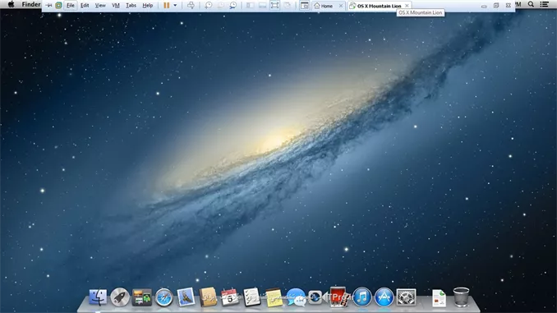The height and width of the screenshot is (313, 557).
Task: Close the OS X Mountain Lion tab
Action: 407,6
